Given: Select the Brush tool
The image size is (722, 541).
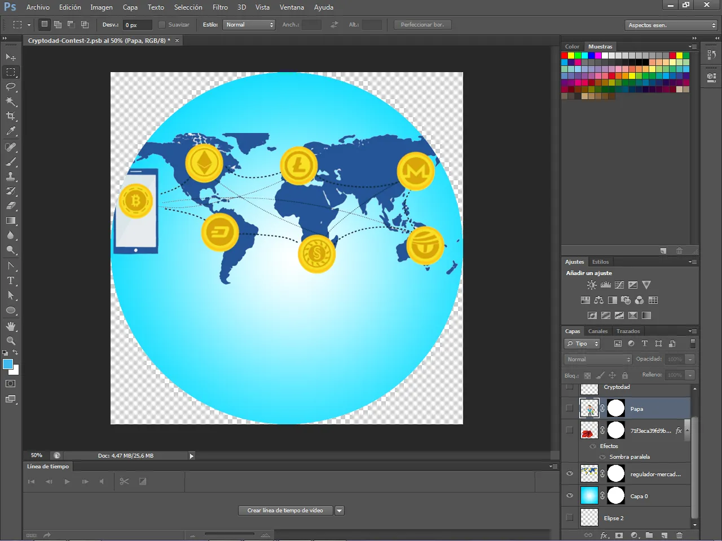Looking at the screenshot, I should tap(11, 162).
